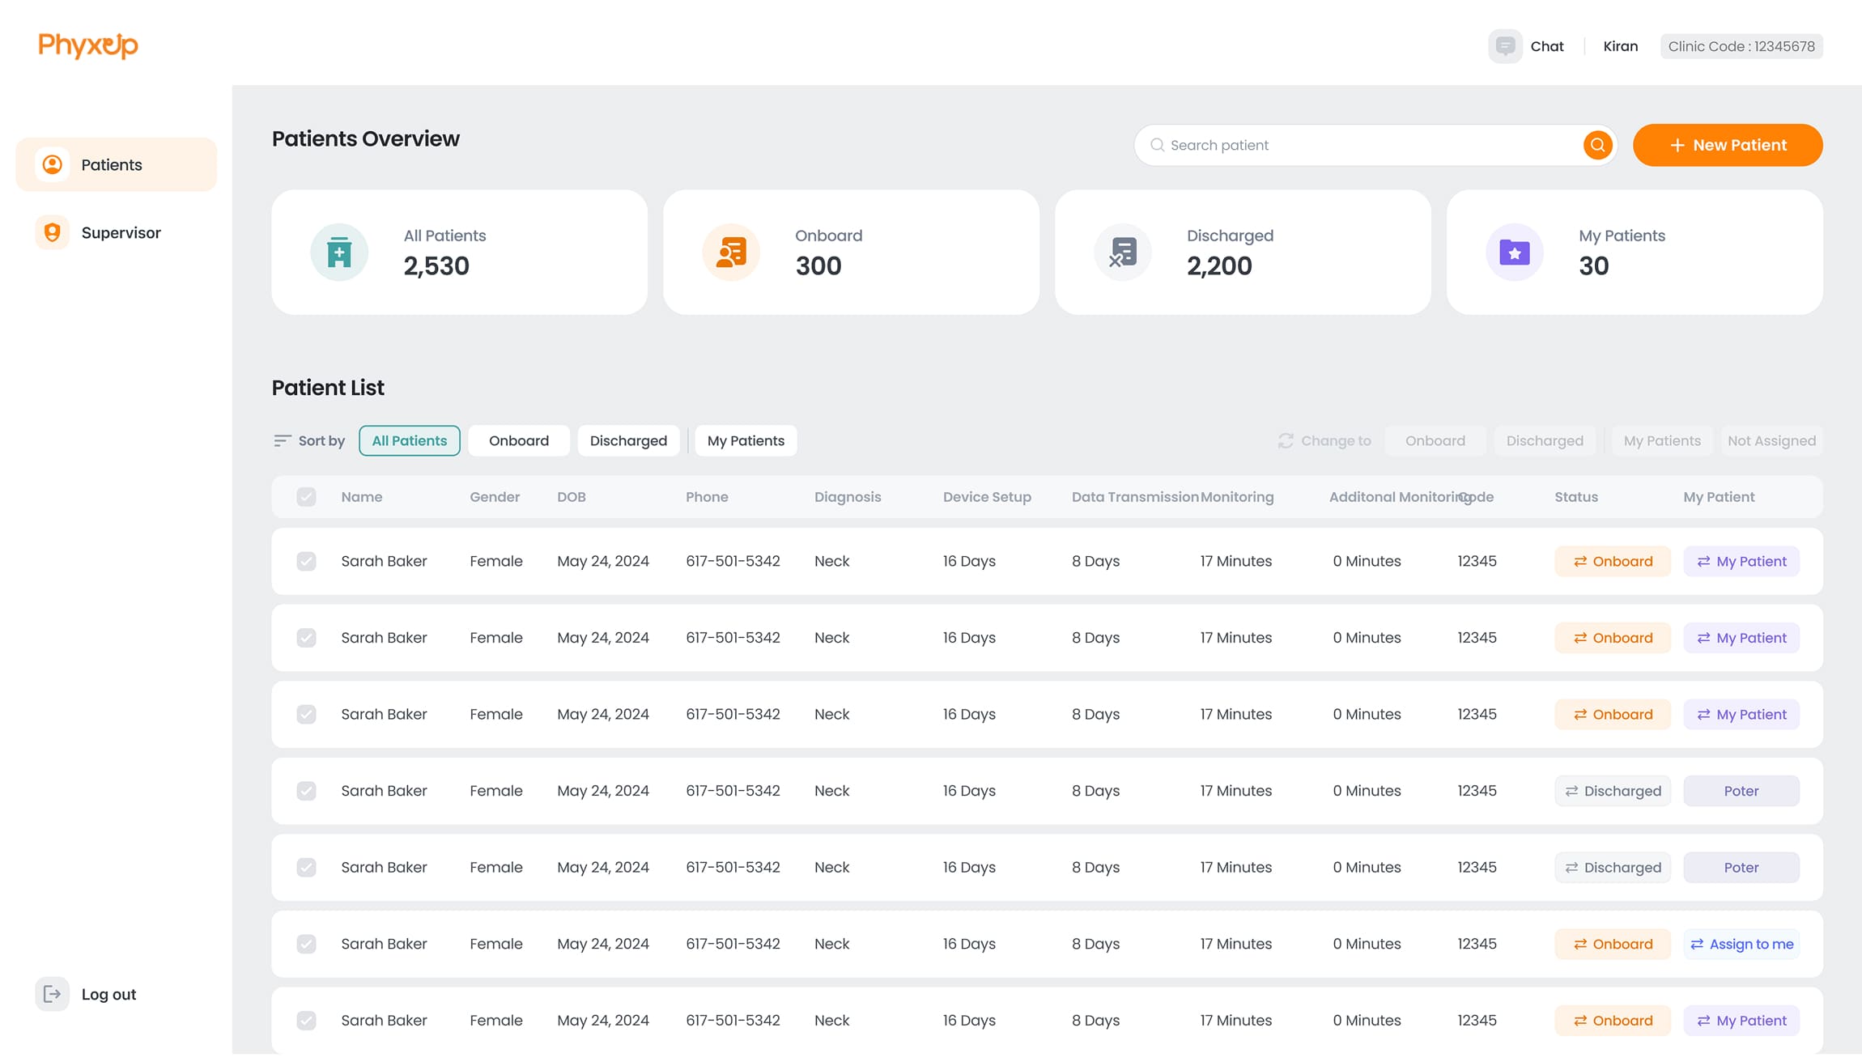The height and width of the screenshot is (1062, 1862).
Task: Click the Patients sidebar icon
Action: click(53, 164)
